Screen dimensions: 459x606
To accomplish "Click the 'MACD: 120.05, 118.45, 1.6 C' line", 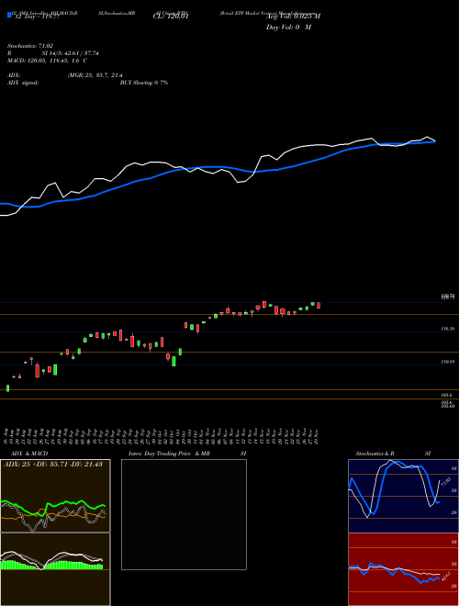I will [47, 61].
